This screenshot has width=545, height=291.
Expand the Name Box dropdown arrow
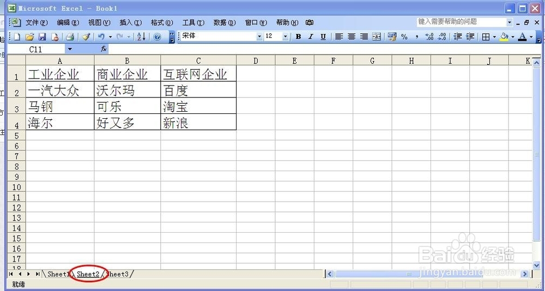pos(70,50)
